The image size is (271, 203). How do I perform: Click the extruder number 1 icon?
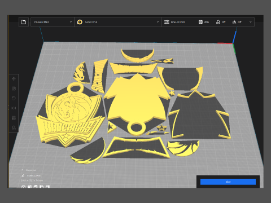(80, 22)
